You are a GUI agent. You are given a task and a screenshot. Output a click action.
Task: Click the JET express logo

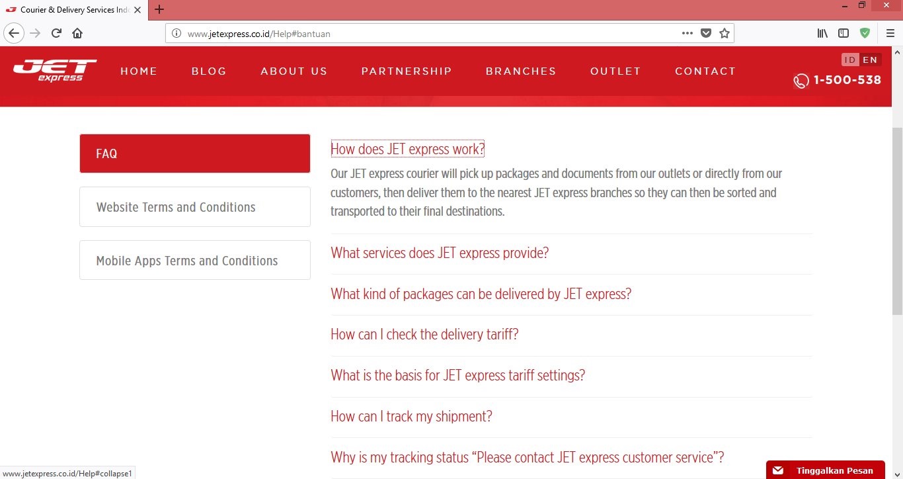pos(55,70)
